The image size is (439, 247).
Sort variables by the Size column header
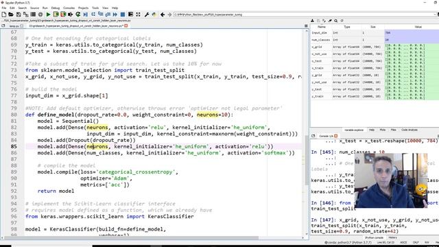[x=373, y=27]
